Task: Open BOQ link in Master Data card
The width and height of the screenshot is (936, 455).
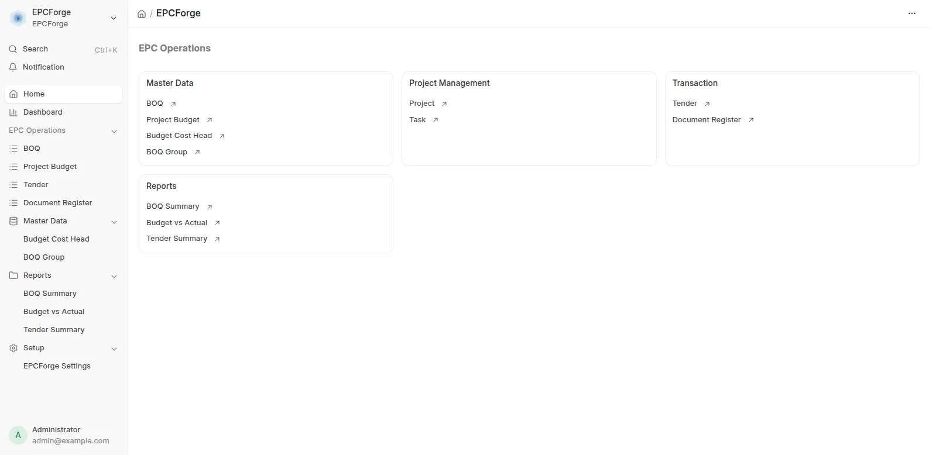Action: click(x=155, y=104)
